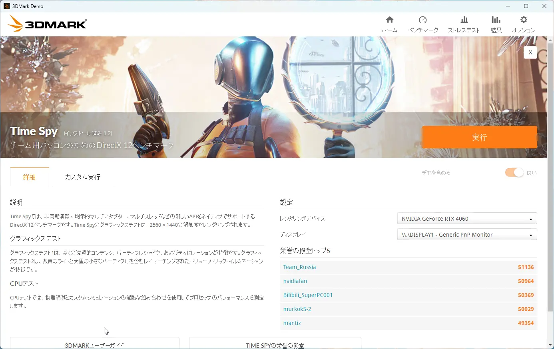The width and height of the screenshot is (554, 349).
Task: Open the Bilibili_SuperPC001 leaderboard link
Action: click(x=308, y=295)
